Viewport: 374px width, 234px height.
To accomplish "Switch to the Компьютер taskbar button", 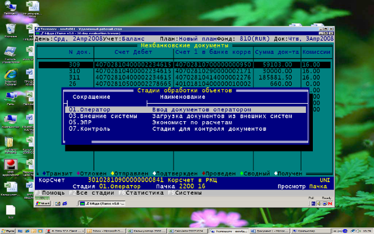I will 311,231.
